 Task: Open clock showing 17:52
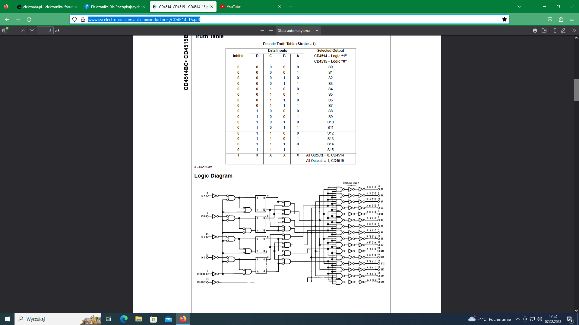click(x=553, y=319)
